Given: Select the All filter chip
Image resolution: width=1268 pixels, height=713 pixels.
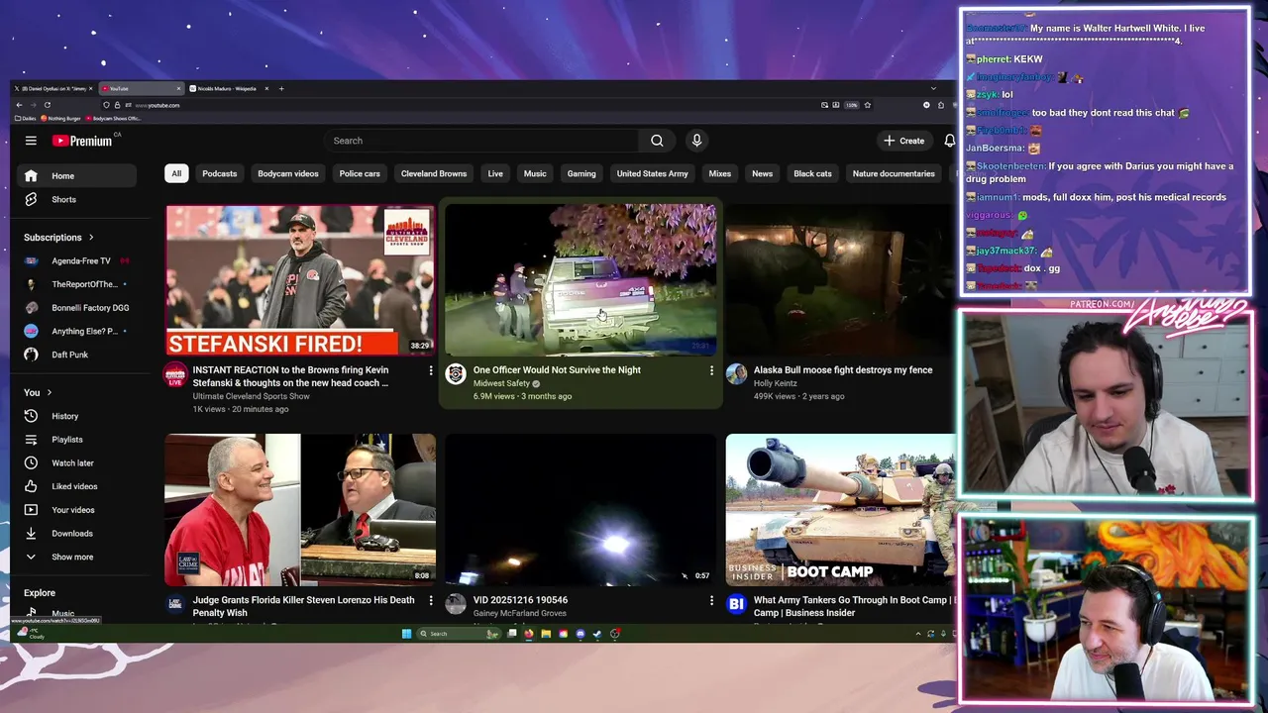Looking at the screenshot, I should coord(176,173).
